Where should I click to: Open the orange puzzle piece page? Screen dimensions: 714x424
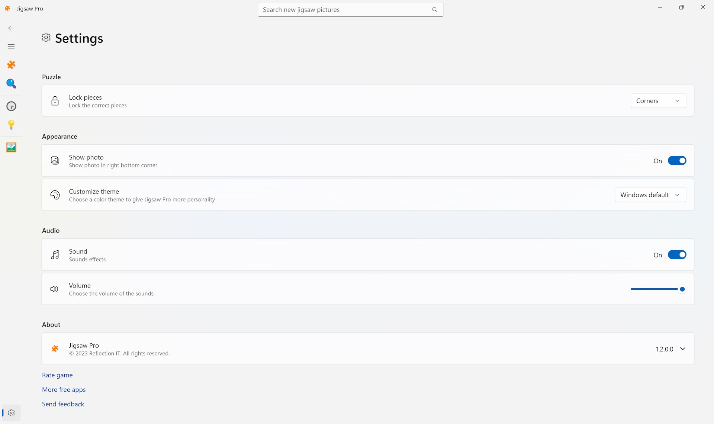pyautogui.click(x=11, y=65)
